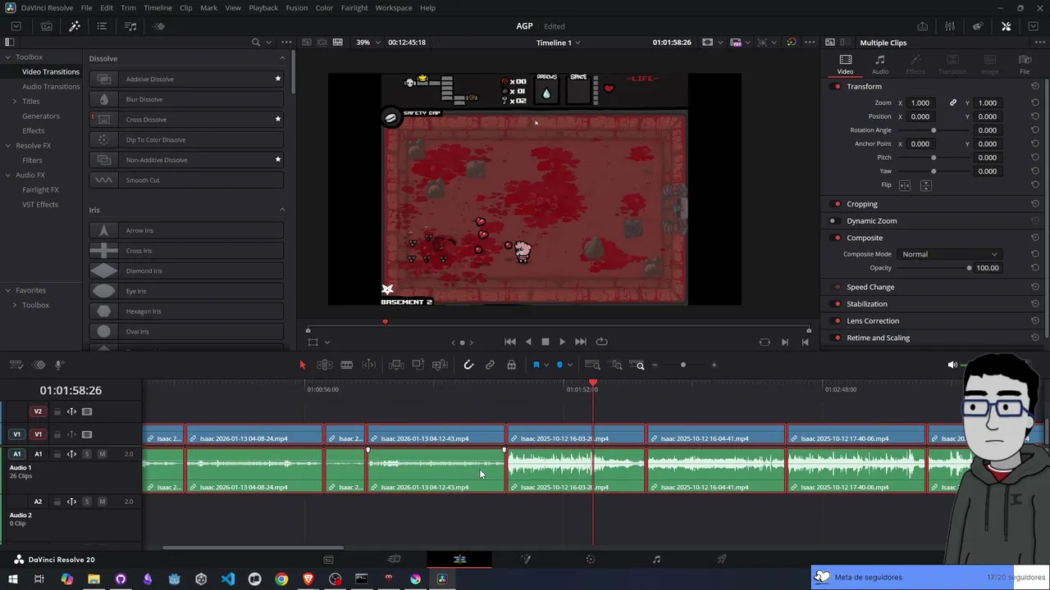Flip the clip vertically in Inspector

click(925, 185)
